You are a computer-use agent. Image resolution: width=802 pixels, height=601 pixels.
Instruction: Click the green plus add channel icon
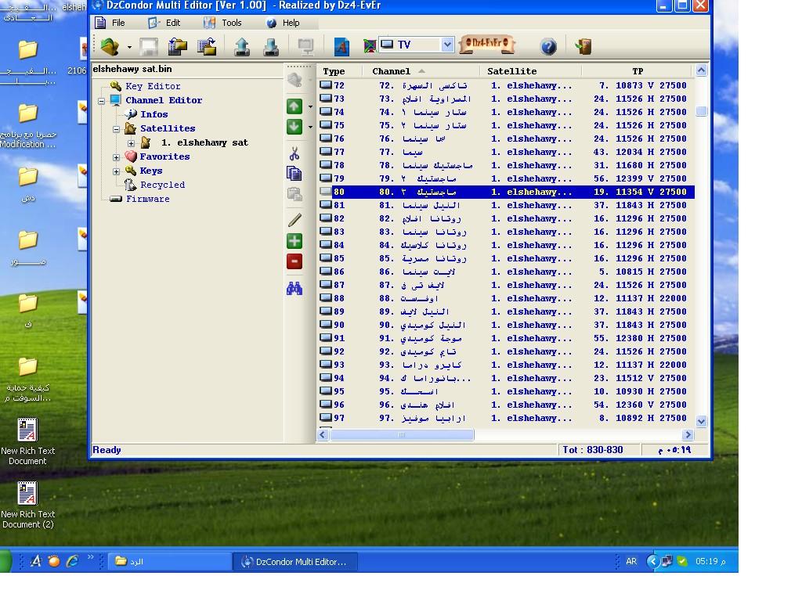pyautogui.click(x=294, y=241)
